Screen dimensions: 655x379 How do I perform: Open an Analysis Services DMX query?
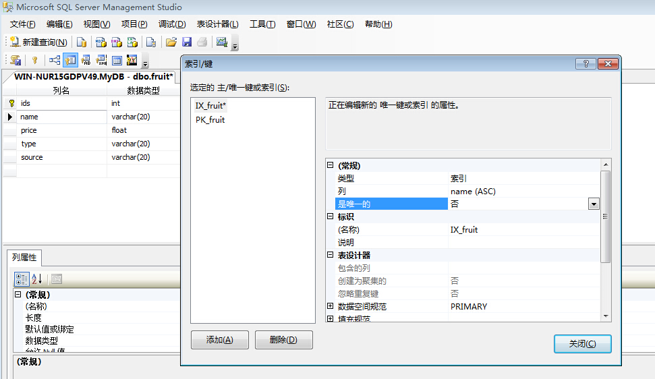pos(117,42)
